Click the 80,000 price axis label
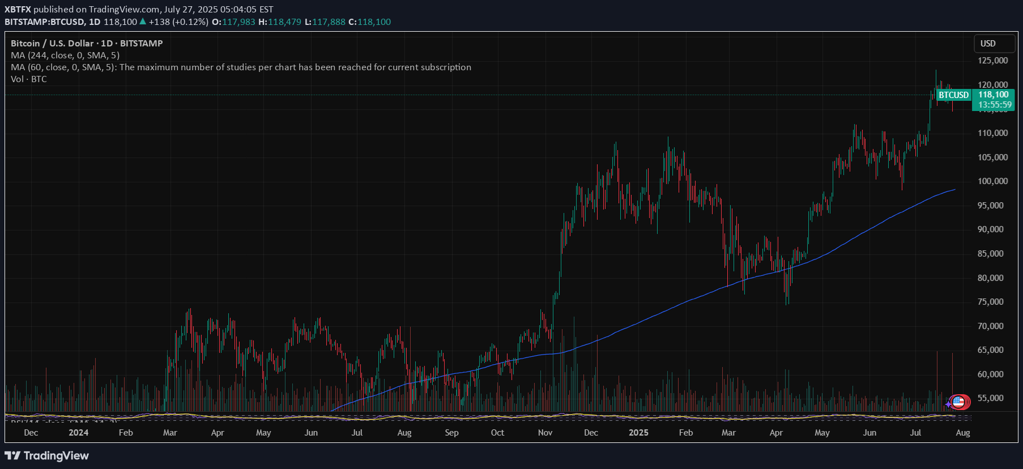This screenshot has height=469, width=1023. 991,278
